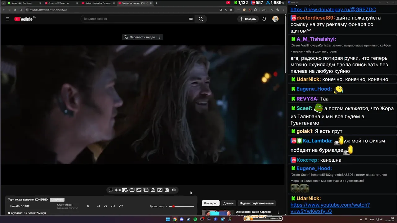The height and width of the screenshot is (223, 397).
Task: Click the Chrome address bar URL
Action: [48, 10]
